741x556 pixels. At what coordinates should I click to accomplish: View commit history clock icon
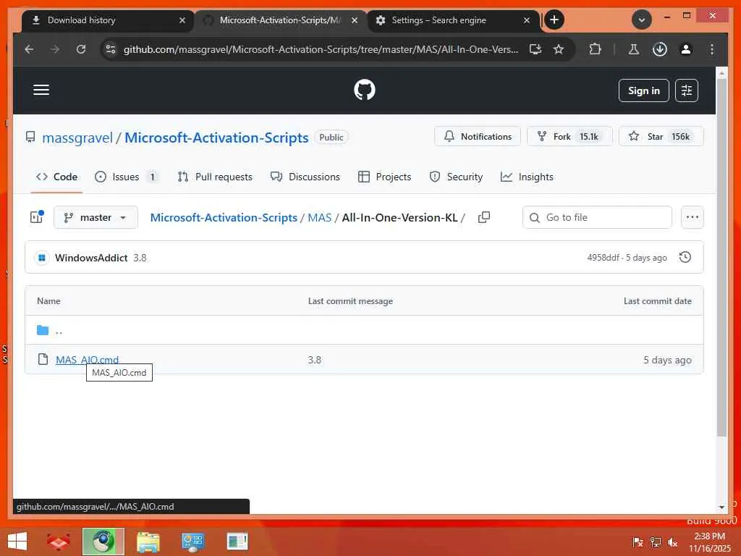point(685,257)
